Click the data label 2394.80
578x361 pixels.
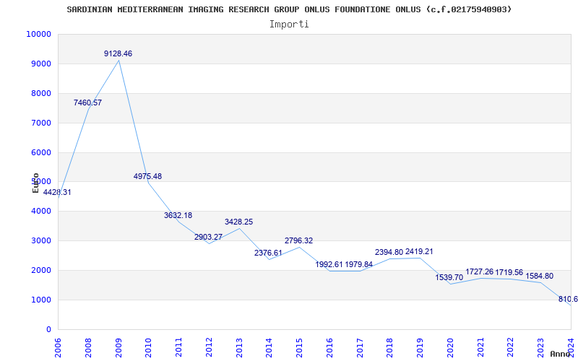coord(389,252)
